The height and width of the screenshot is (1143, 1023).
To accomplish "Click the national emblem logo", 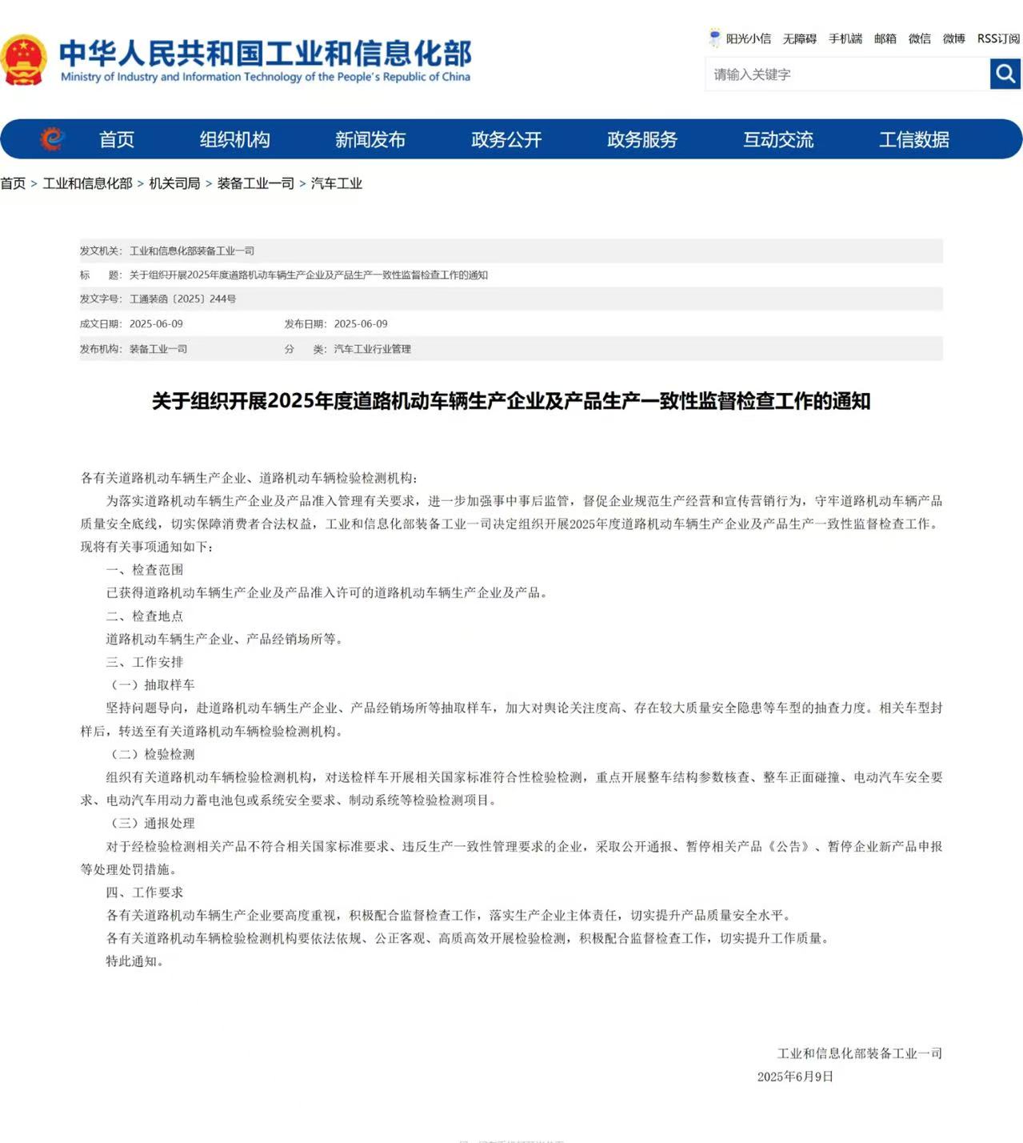I will (x=23, y=59).
